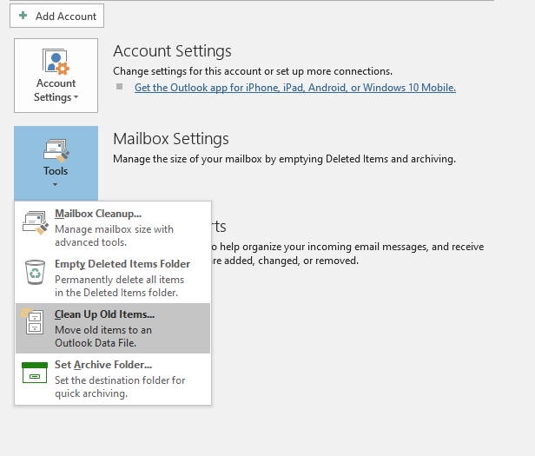Open the Get the Outlook app link
This screenshot has width=535, height=456.
tap(294, 88)
